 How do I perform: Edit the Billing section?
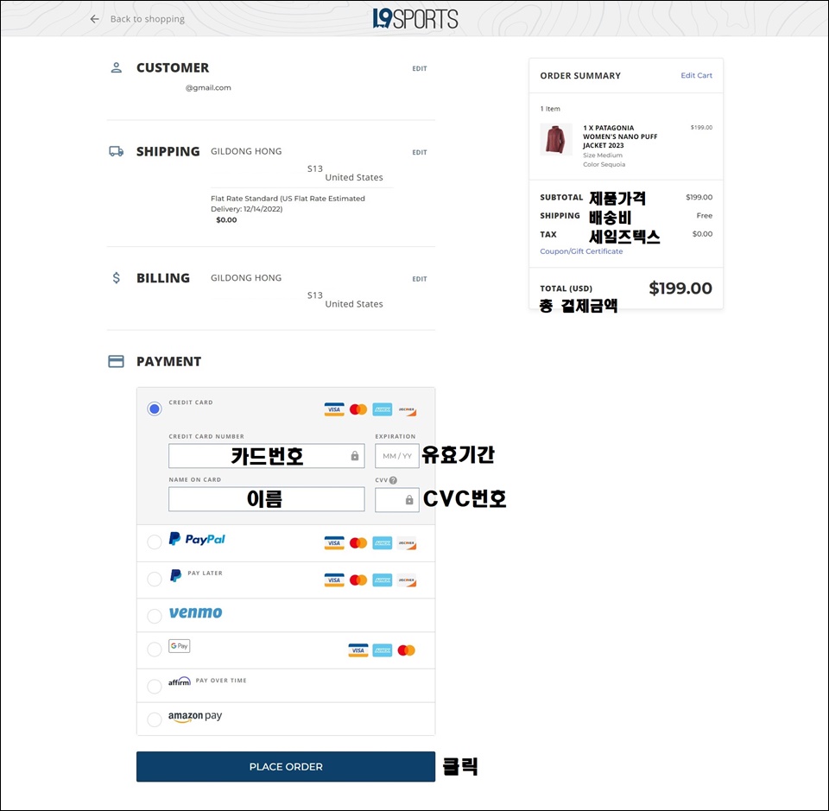[420, 279]
